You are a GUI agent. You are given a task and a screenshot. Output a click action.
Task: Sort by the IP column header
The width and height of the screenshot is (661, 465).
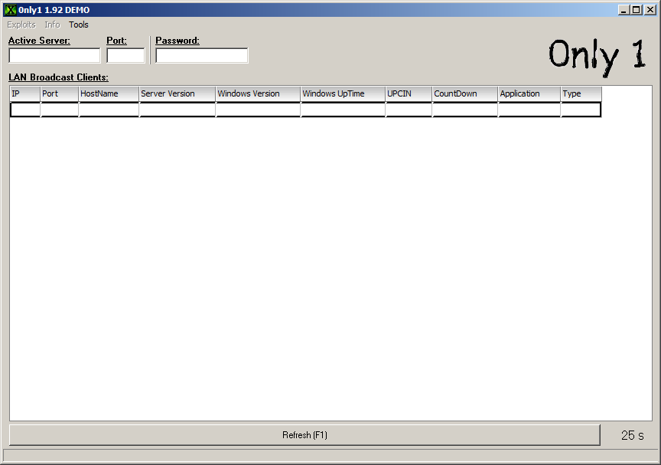pyautogui.click(x=24, y=93)
